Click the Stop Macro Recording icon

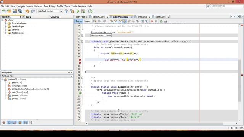(x=156, y=21)
